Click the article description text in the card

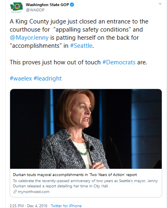(85, 183)
